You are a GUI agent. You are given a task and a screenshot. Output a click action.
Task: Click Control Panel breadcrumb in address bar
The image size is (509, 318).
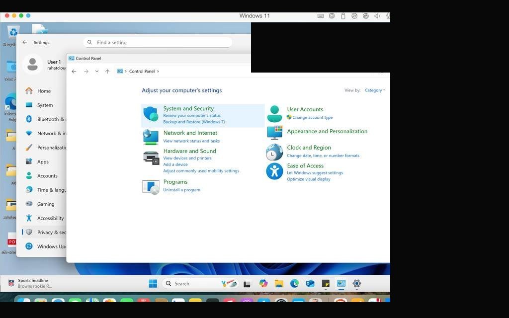(142, 72)
